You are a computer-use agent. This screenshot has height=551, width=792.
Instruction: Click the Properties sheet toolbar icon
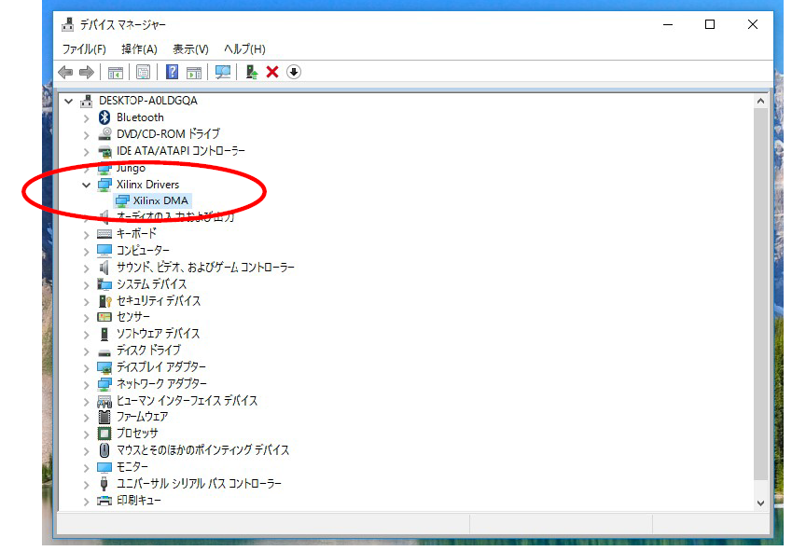[143, 72]
